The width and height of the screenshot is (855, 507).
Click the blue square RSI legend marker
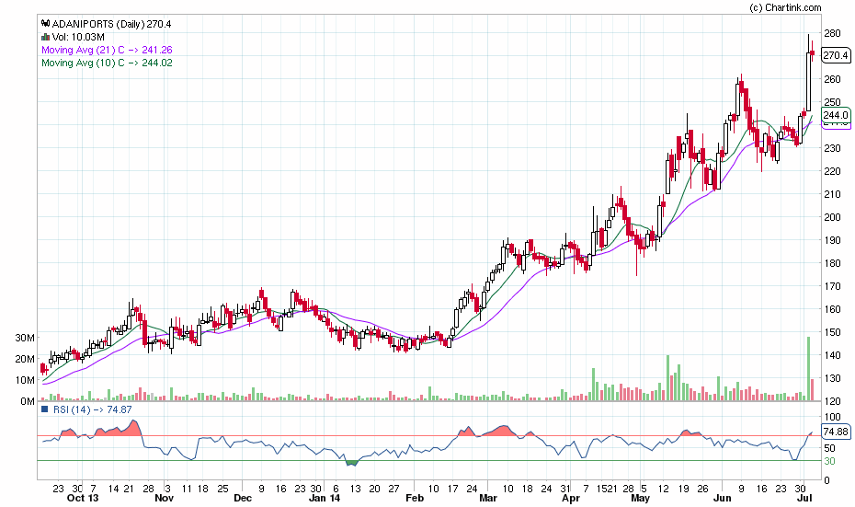point(45,409)
